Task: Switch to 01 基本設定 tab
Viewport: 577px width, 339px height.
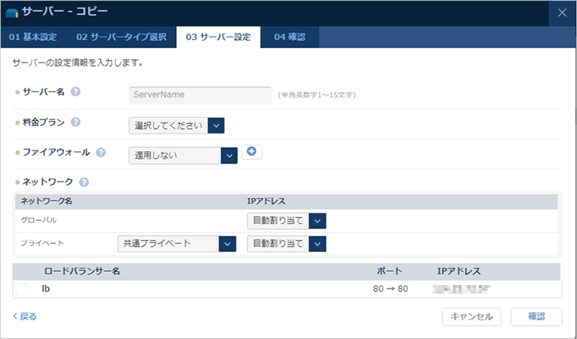Action: click(33, 37)
